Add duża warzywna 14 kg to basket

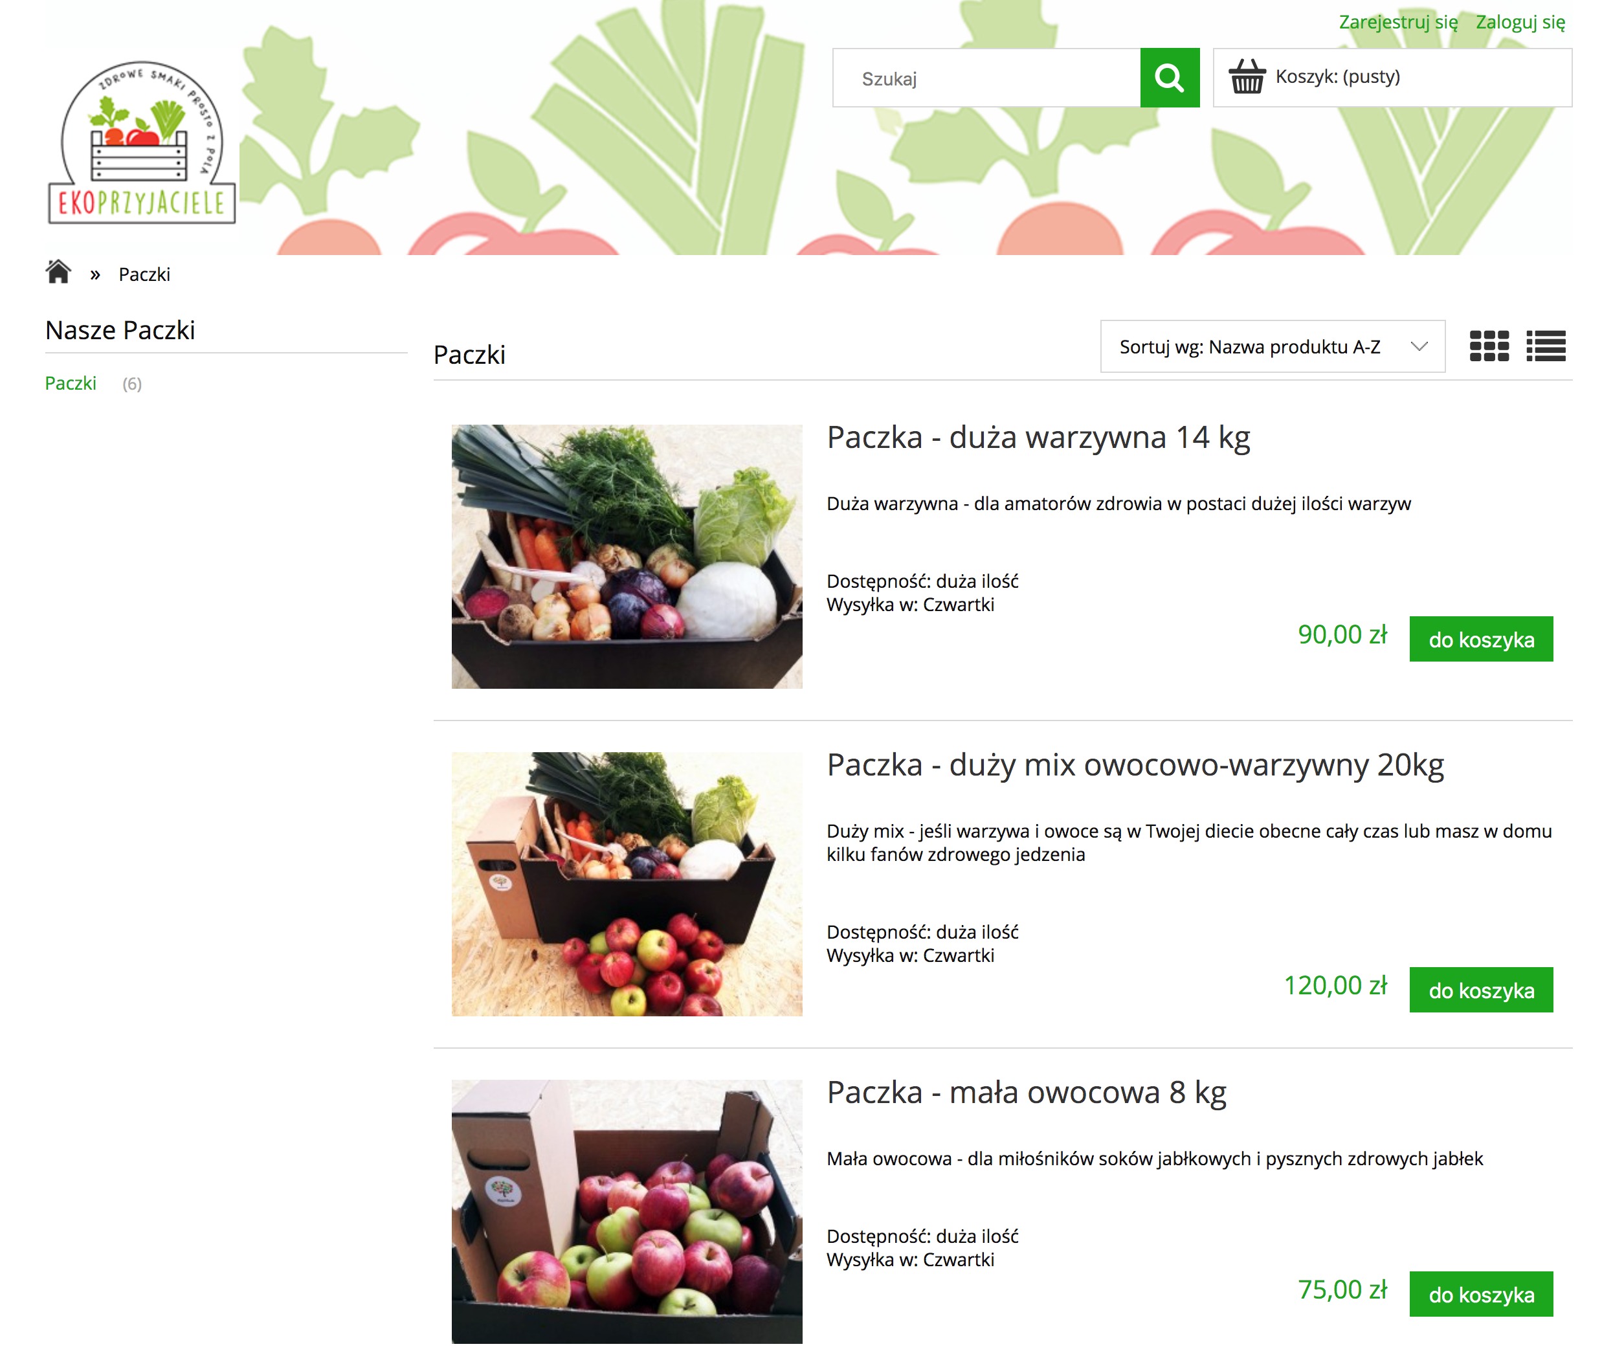[1480, 638]
